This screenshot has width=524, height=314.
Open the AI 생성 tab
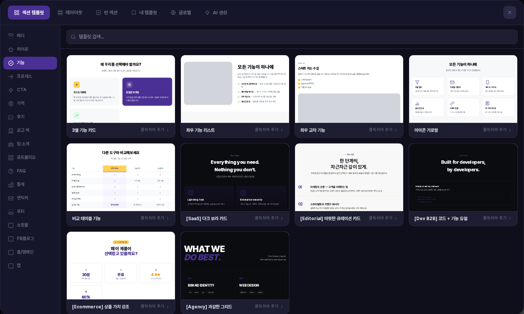216,12
